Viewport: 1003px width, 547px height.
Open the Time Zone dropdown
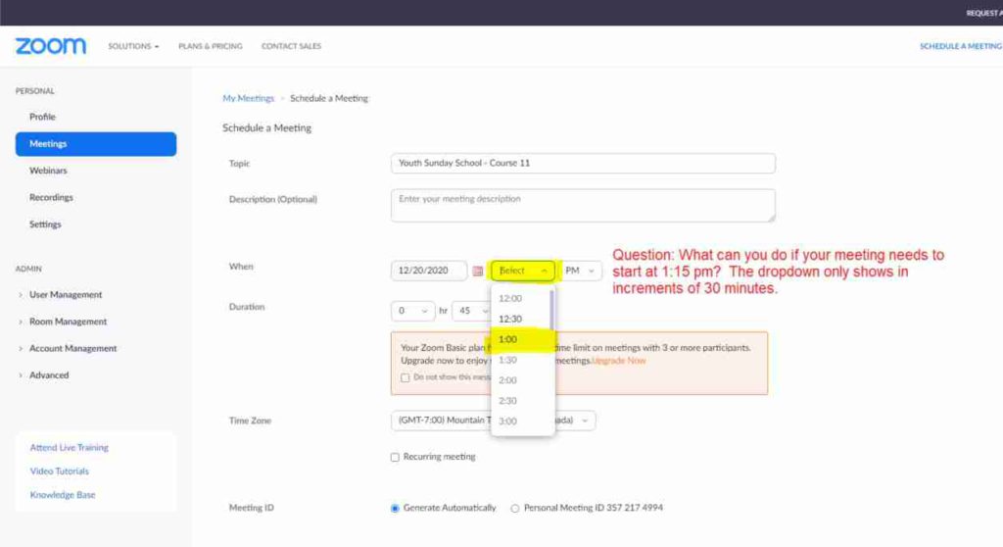[x=586, y=421]
